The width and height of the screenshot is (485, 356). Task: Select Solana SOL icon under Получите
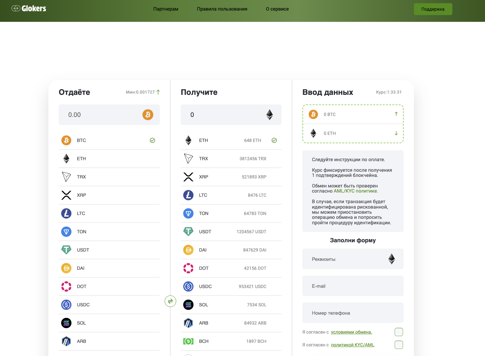(x=188, y=305)
